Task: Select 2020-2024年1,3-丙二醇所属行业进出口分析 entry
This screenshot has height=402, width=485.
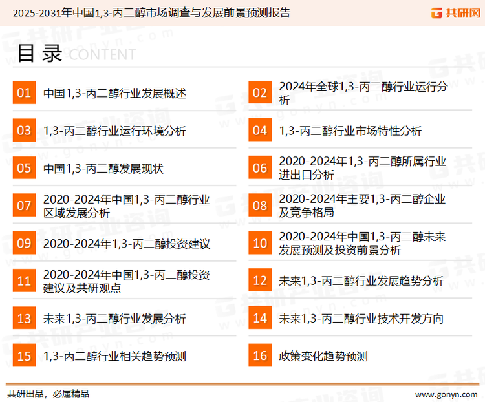Action: pyautogui.click(x=363, y=168)
